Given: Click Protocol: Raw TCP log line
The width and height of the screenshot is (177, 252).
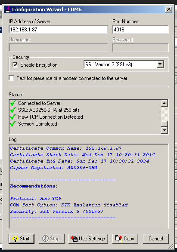Looking at the screenshot, I should click(x=36, y=199).
